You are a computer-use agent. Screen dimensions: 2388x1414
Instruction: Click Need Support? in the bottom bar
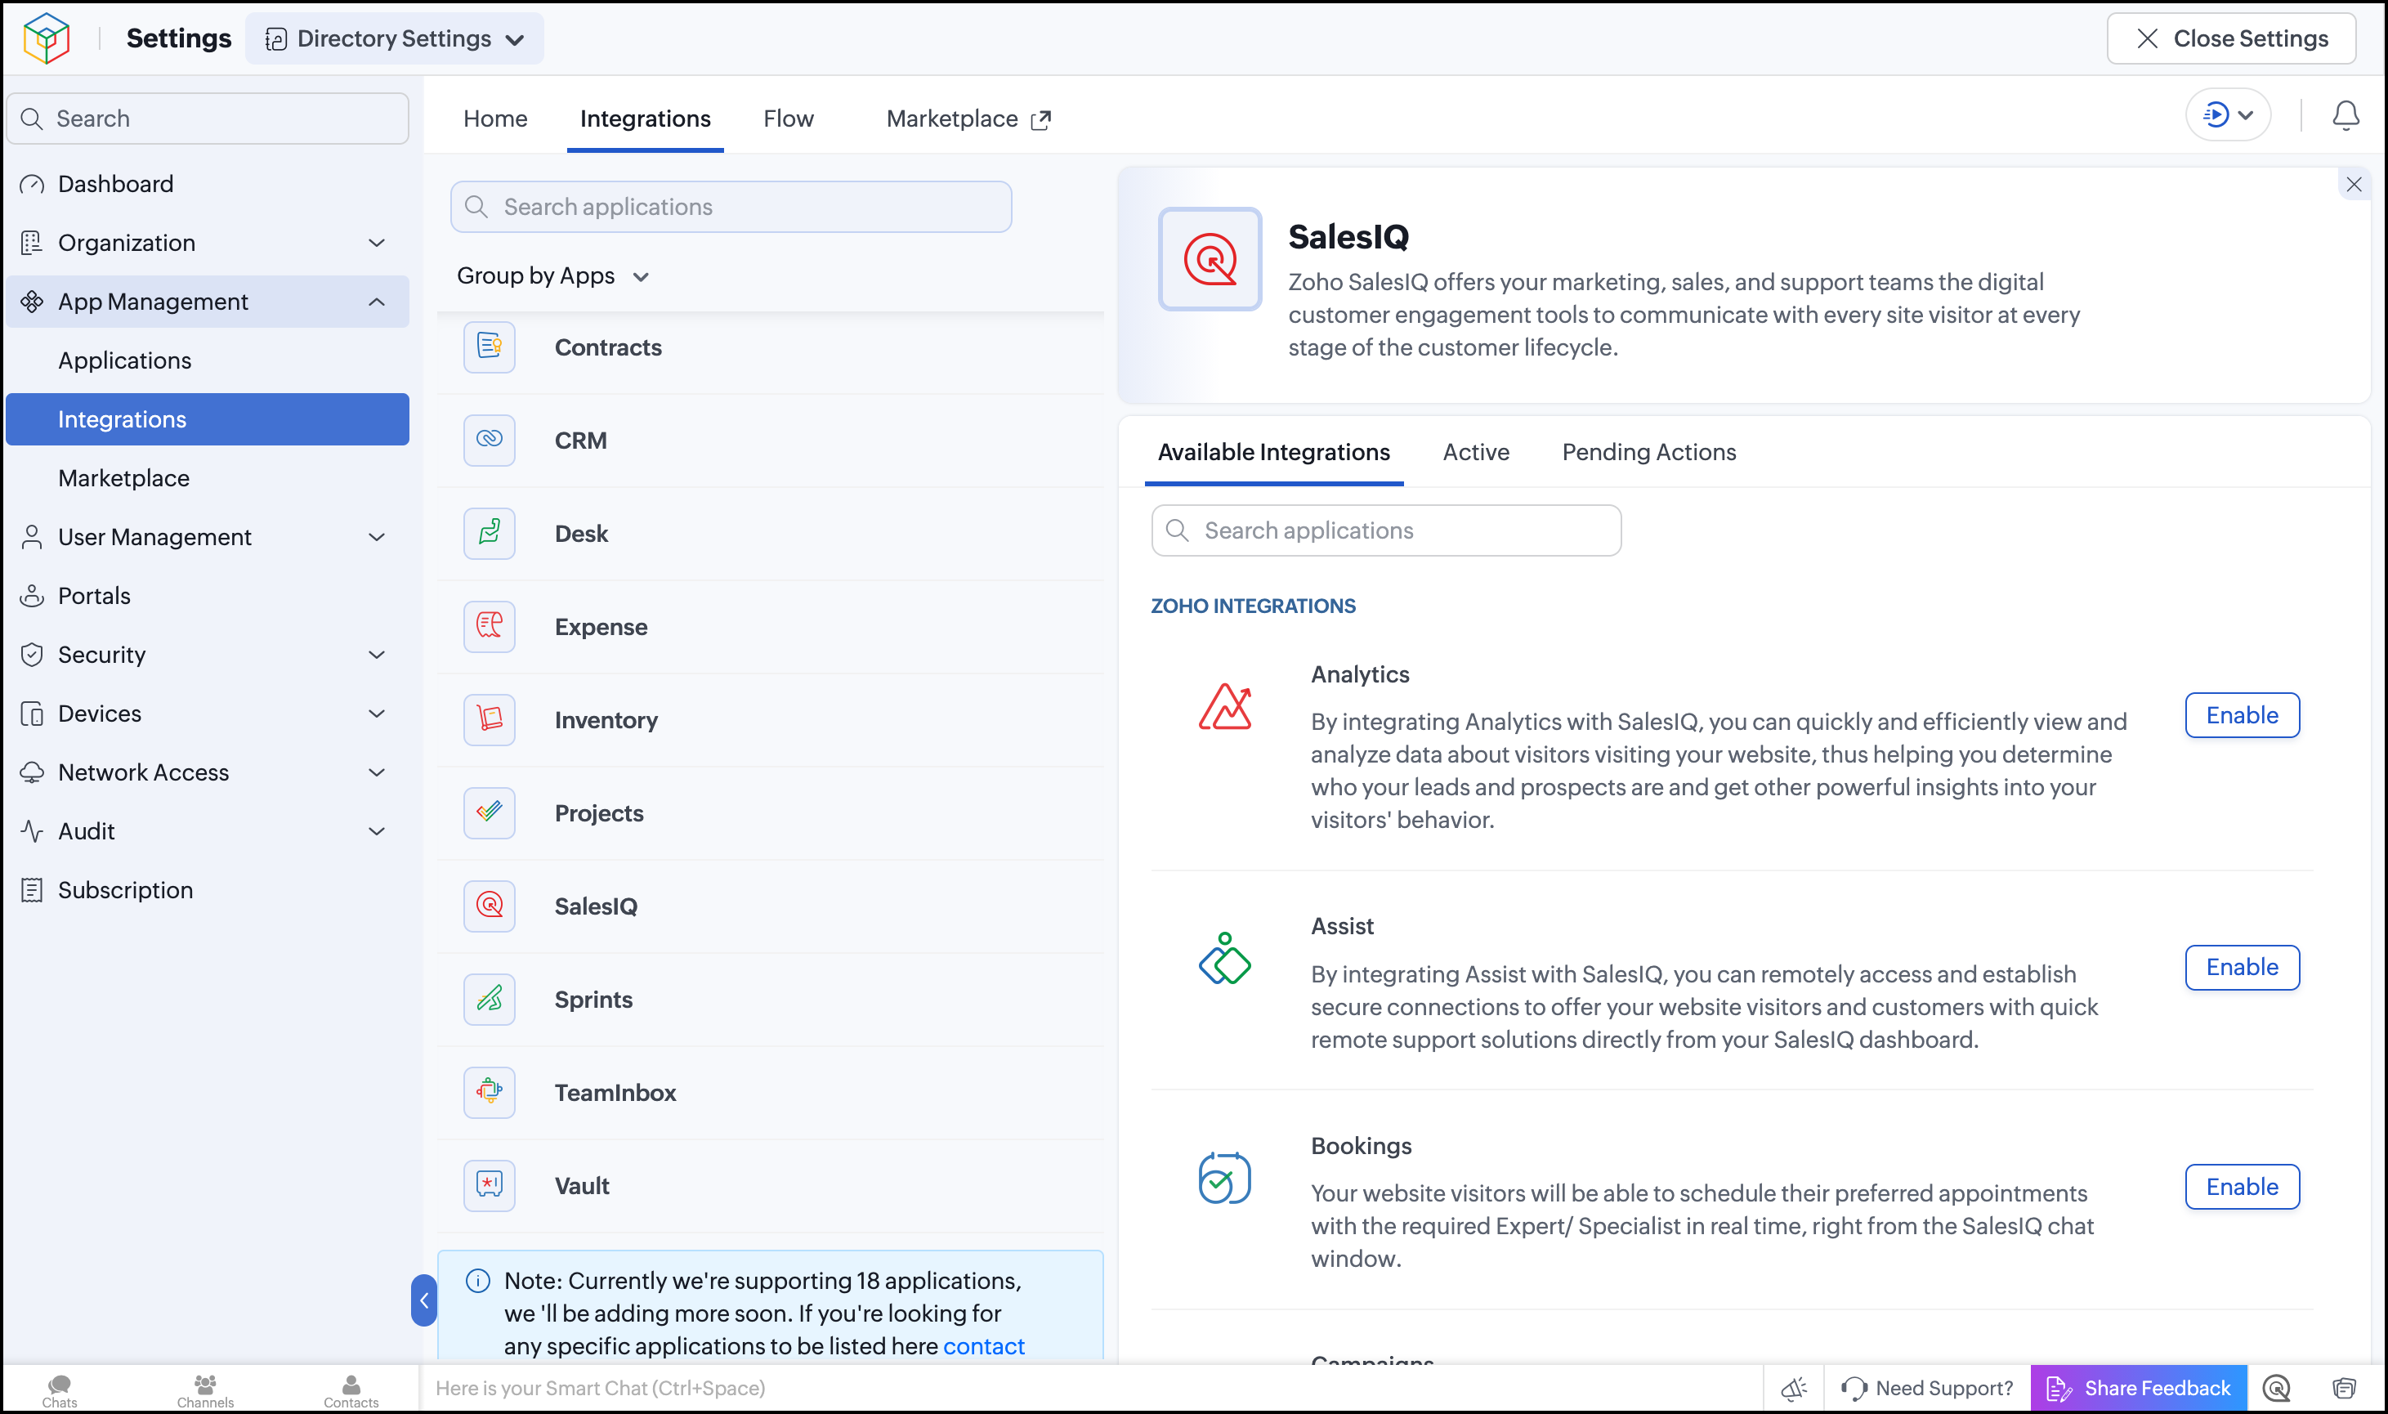pyautogui.click(x=1927, y=1389)
